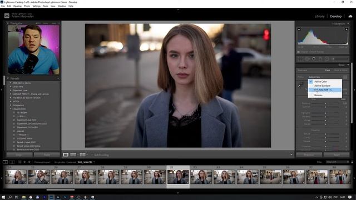Click the Exposure slider handle
This screenshot has width=356, height=200.
[x=325, y=103]
